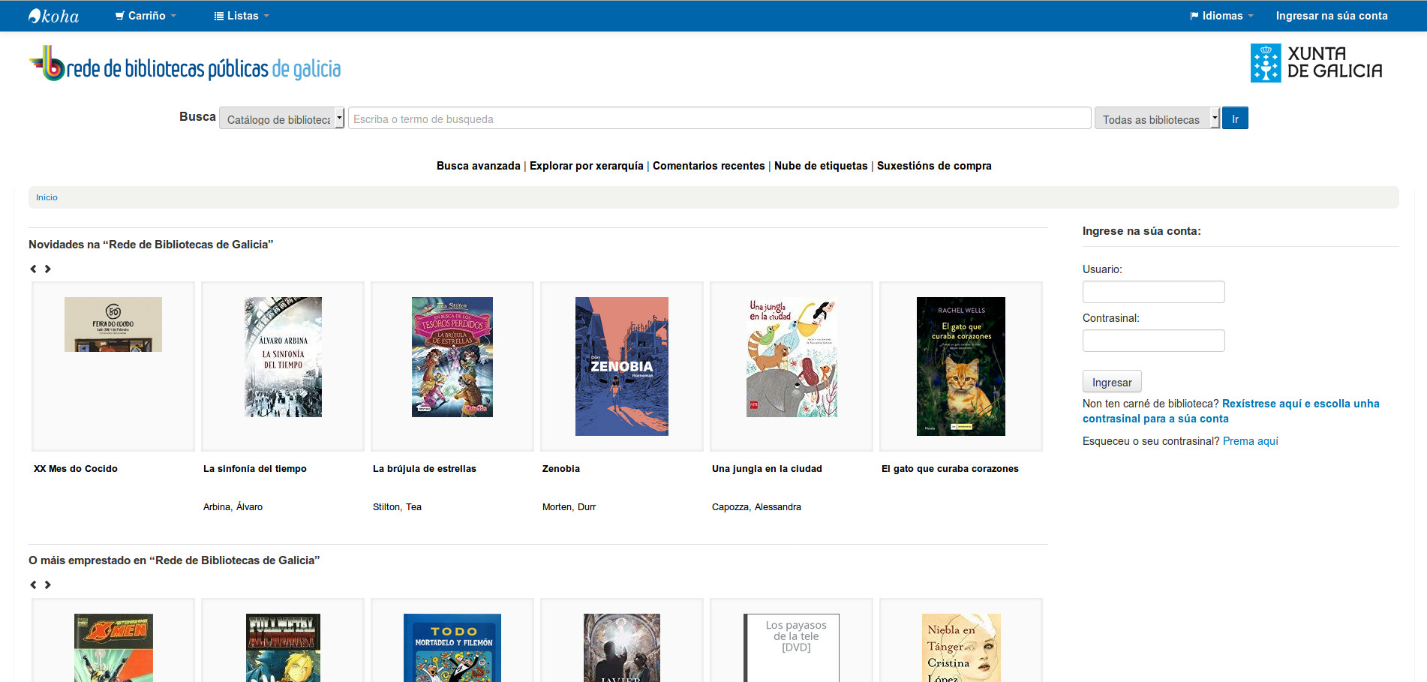Image resolution: width=1427 pixels, height=682 pixels.
Task: Show next items in Novidades carousel
Action: tap(48, 269)
